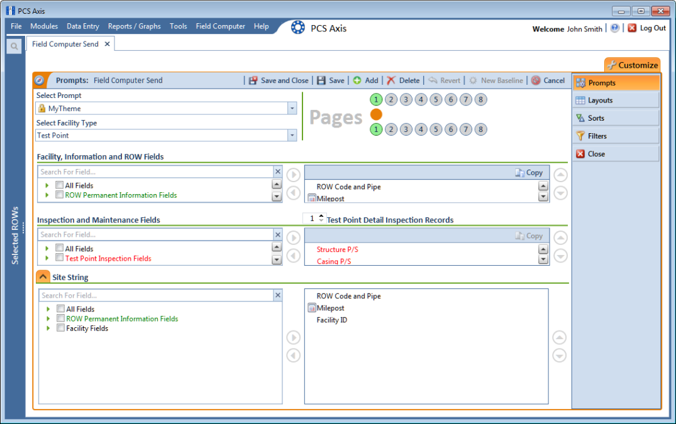Image resolution: width=676 pixels, height=424 pixels.
Task: Collapse the Site String section
Action: coord(43,277)
